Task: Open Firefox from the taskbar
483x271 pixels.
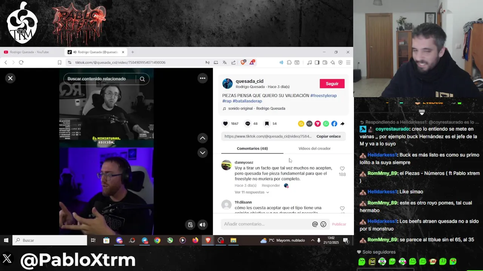Action: [x=195, y=240]
